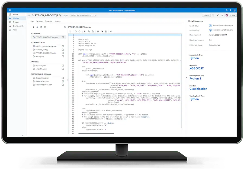Viewport: 244px width, 170px height.
Task: Click the Undo icon in editor toolbar
Action: click(x=76, y=32)
